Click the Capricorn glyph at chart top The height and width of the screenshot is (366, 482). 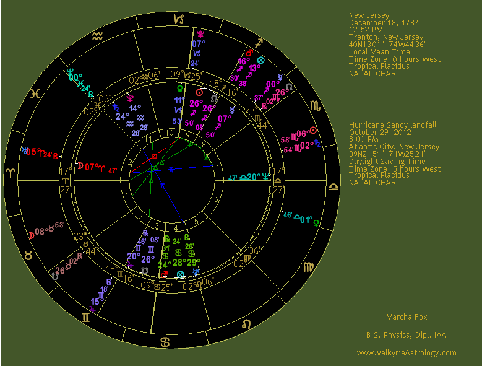(x=179, y=20)
